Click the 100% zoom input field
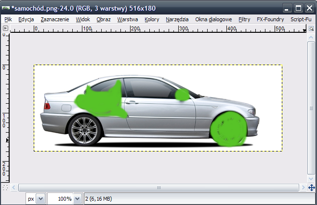The height and width of the screenshot is (205, 317). [x=60, y=198]
